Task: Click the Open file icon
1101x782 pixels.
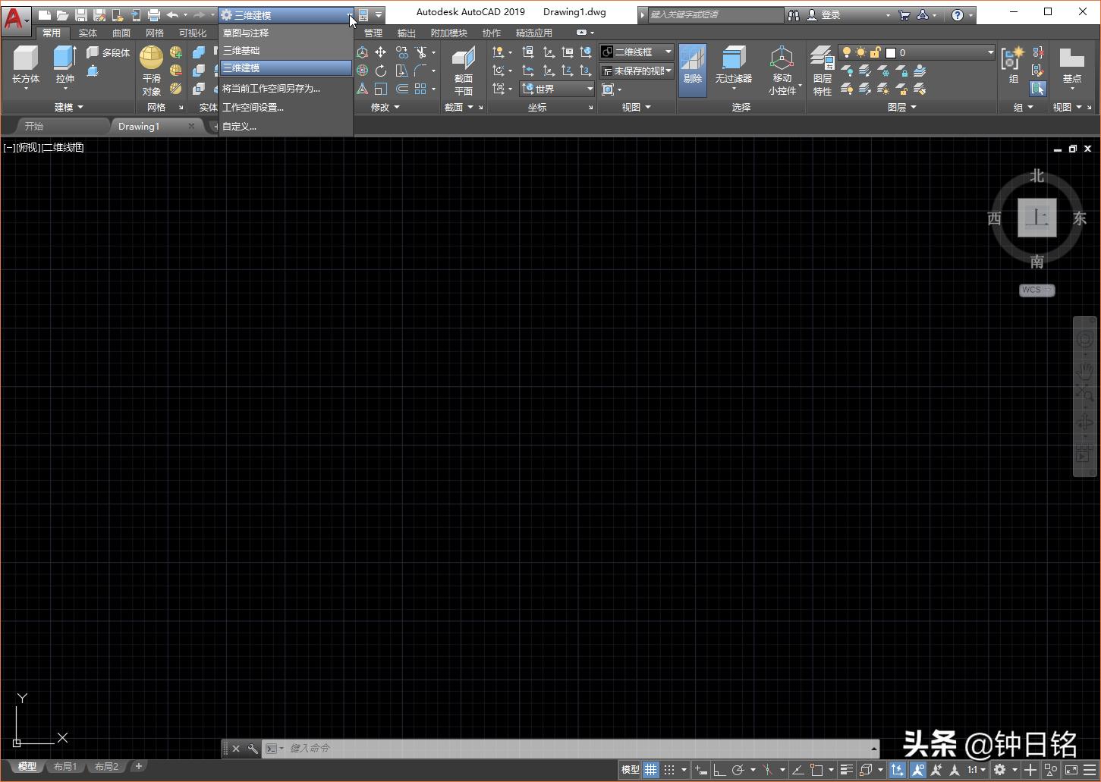Action: point(62,14)
